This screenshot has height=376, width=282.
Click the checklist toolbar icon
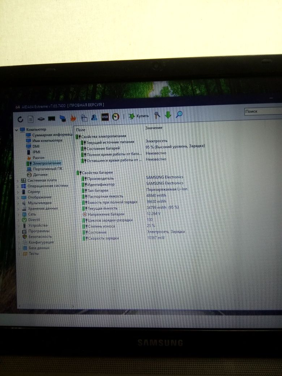click(x=84, y=117)
